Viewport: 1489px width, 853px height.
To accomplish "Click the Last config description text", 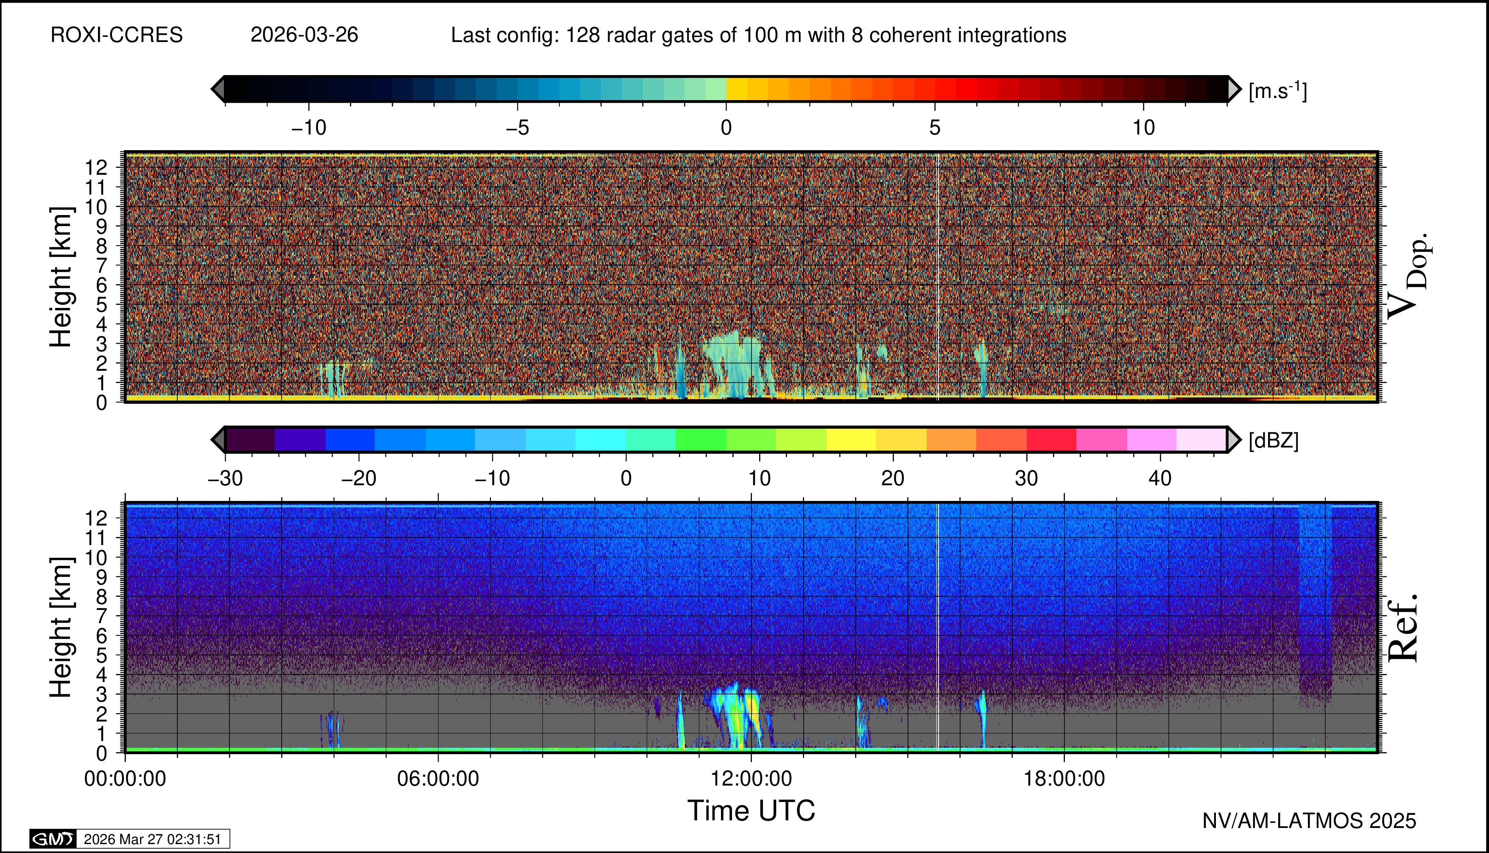I will 758,35.
